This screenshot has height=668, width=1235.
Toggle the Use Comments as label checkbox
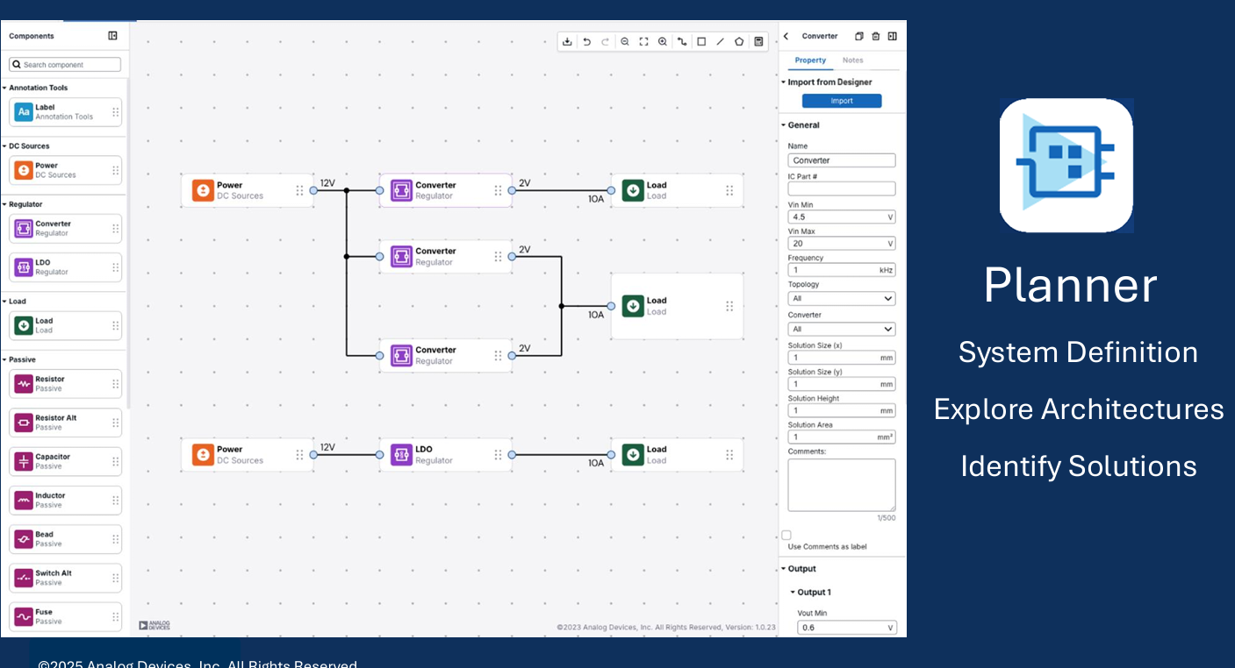coord(786,535)
